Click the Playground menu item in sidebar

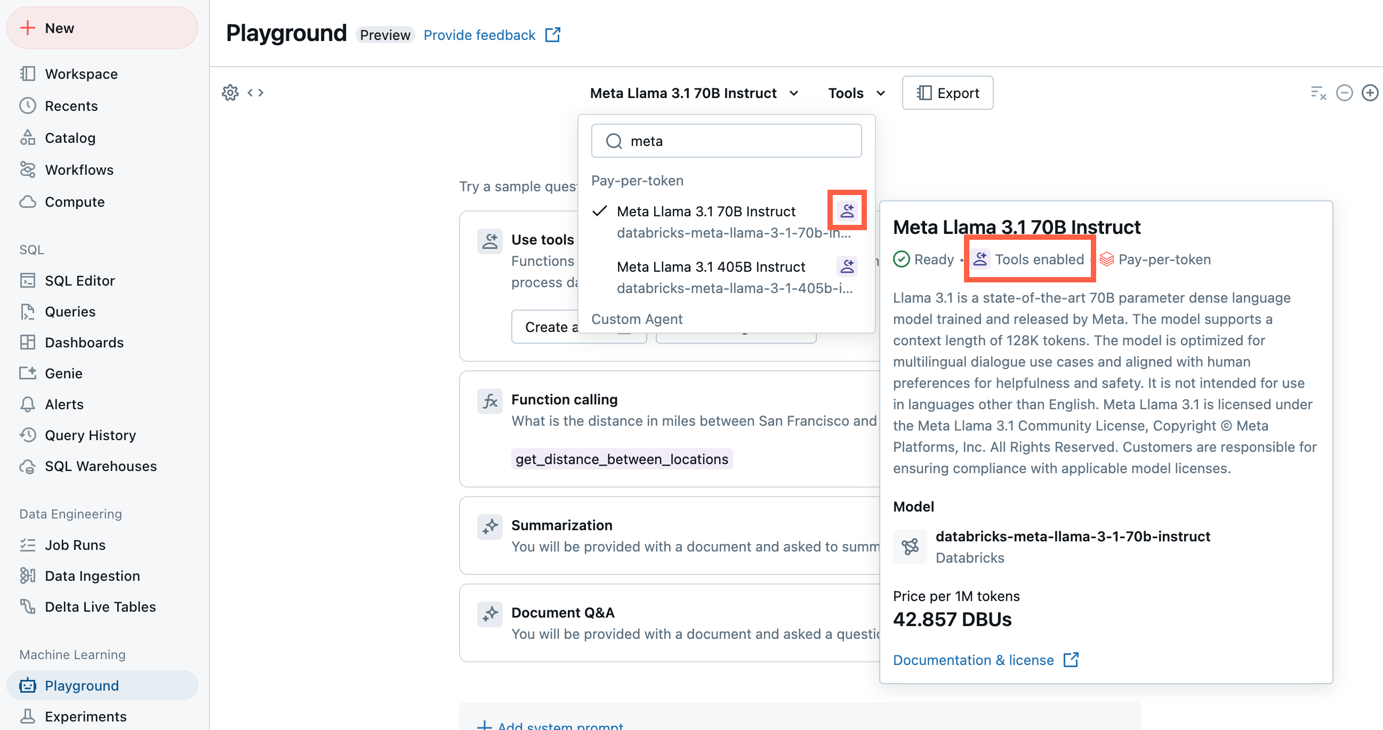coord(82,684)
